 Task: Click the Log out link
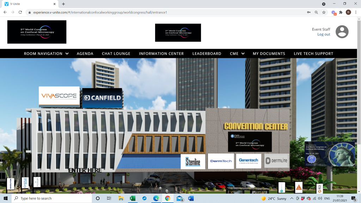tap(324, 34)
